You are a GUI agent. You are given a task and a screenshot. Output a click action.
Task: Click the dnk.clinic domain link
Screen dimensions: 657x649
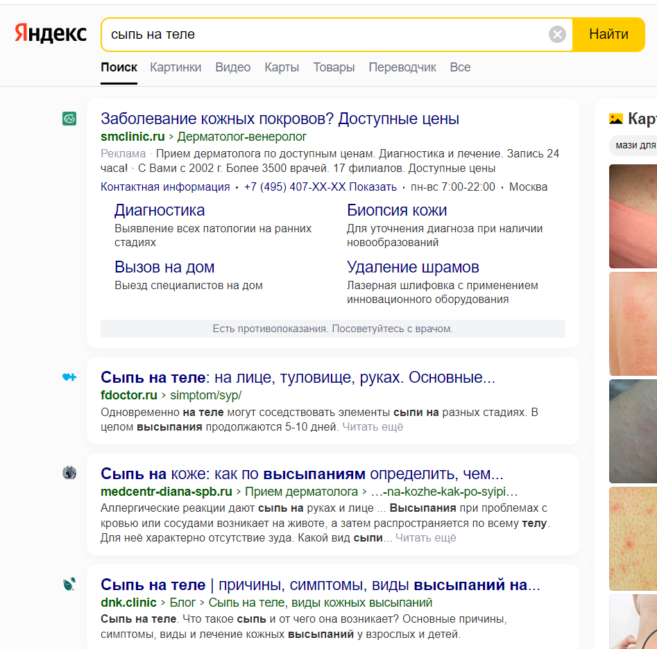(128, 603)
